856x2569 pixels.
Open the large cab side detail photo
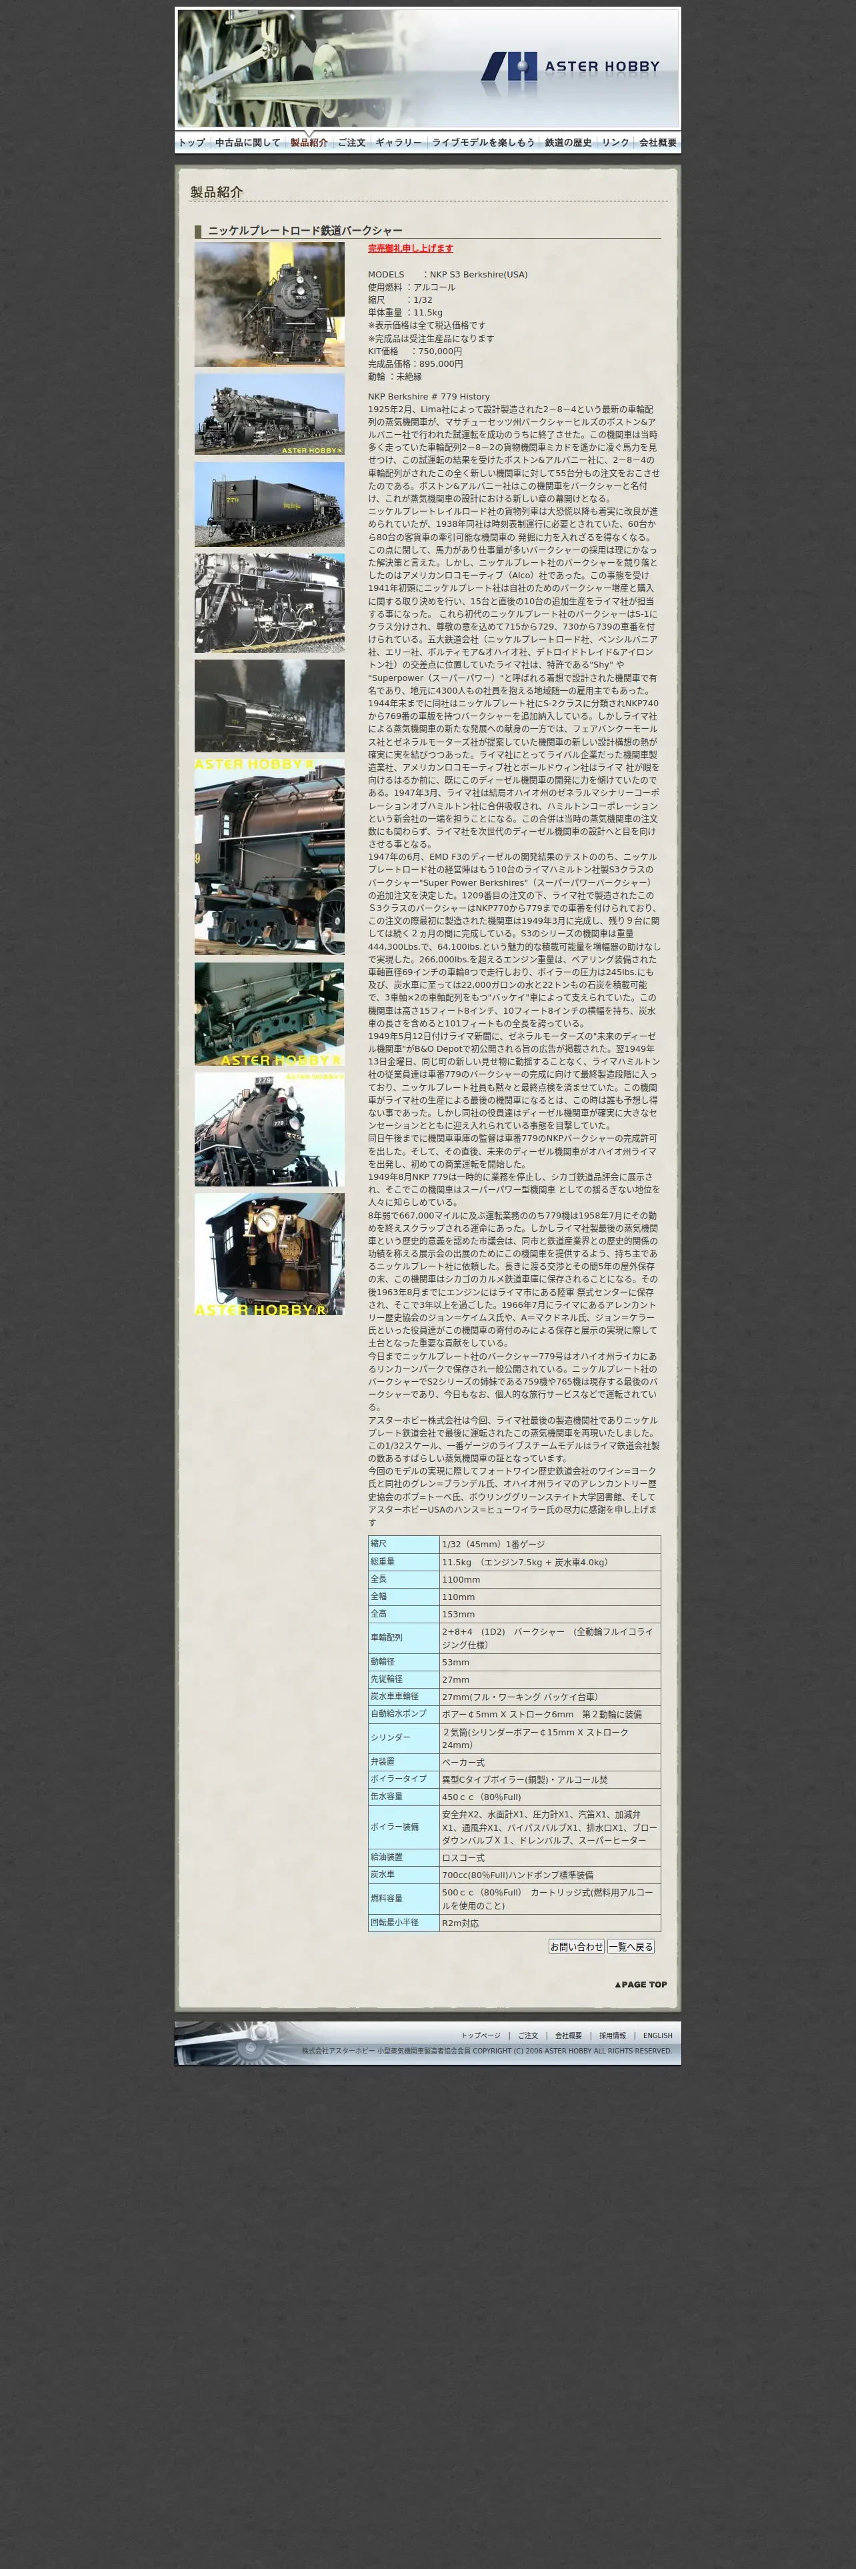tap(269, 856)
